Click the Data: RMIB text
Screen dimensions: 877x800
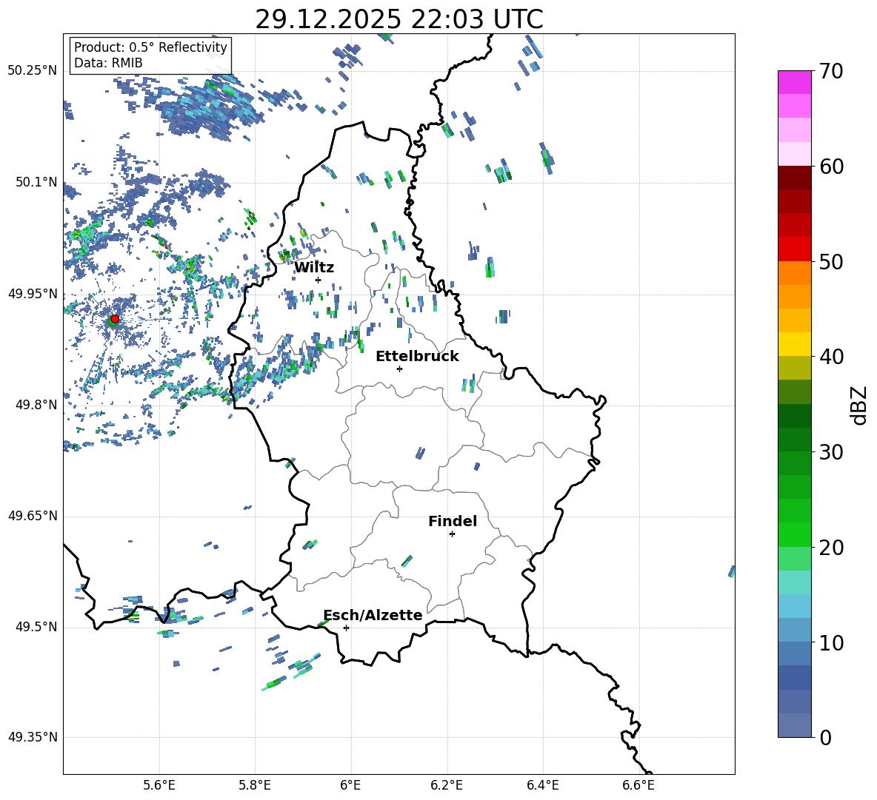coord(108,63)
